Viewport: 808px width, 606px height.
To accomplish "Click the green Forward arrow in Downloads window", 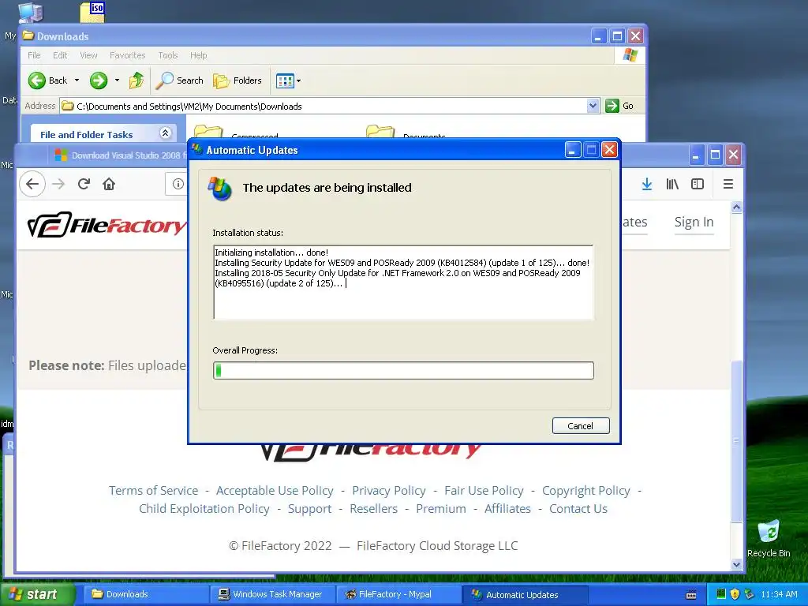I will 99,80.
